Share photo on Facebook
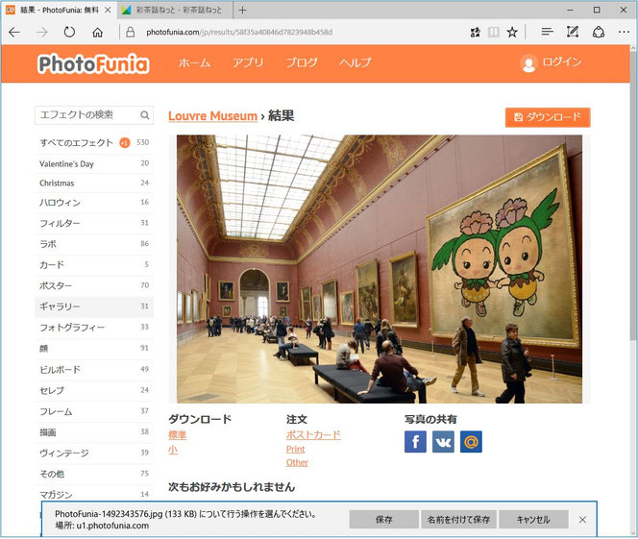Screen dimensions: 638x539 [415, 442]
